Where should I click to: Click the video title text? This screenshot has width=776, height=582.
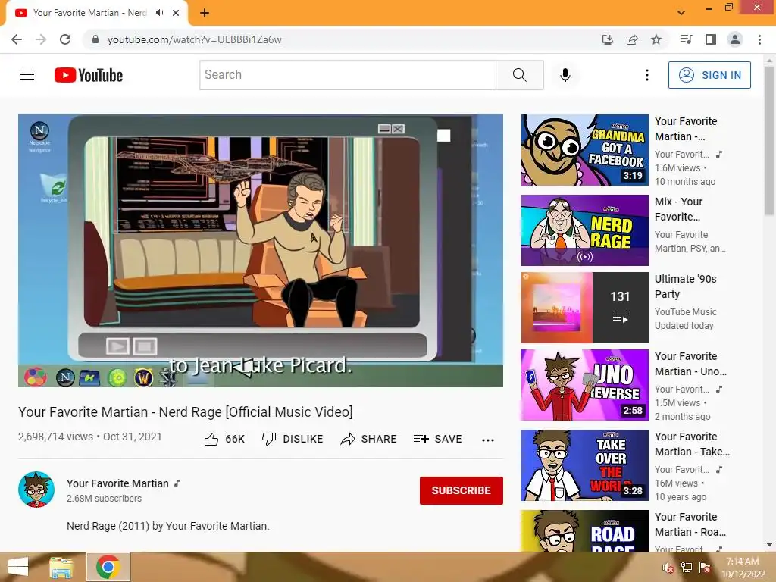(x=186, y=411)
